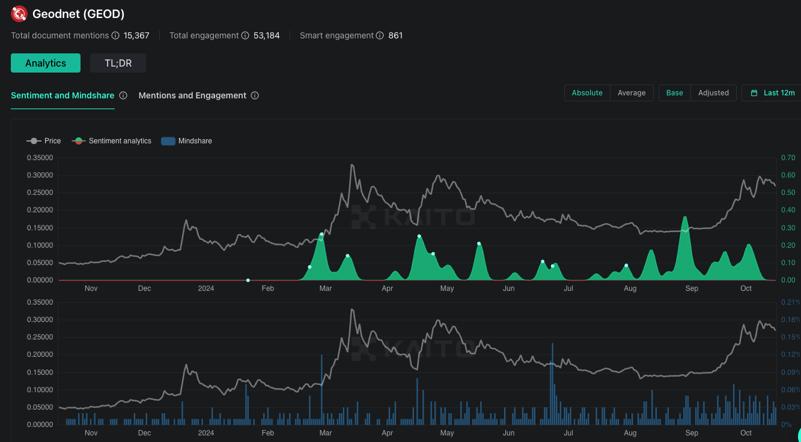The width and height of the screenshot is (801, 442).
Task: Toggle Sentiment analytics series in legend
Action: tap(112, 141)
